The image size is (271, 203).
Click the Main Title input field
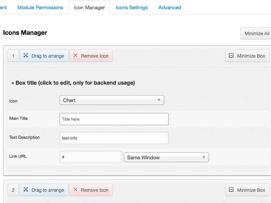114,119
